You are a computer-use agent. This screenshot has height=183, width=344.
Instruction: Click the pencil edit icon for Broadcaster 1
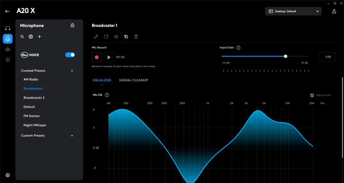96,37
